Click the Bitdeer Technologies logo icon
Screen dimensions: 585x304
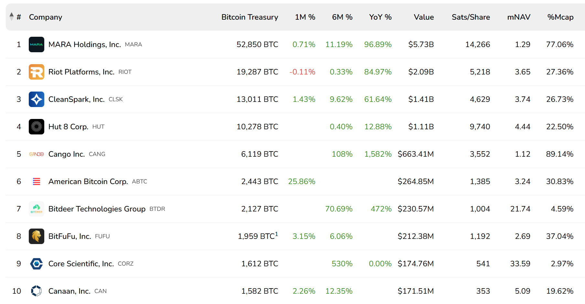36,209
